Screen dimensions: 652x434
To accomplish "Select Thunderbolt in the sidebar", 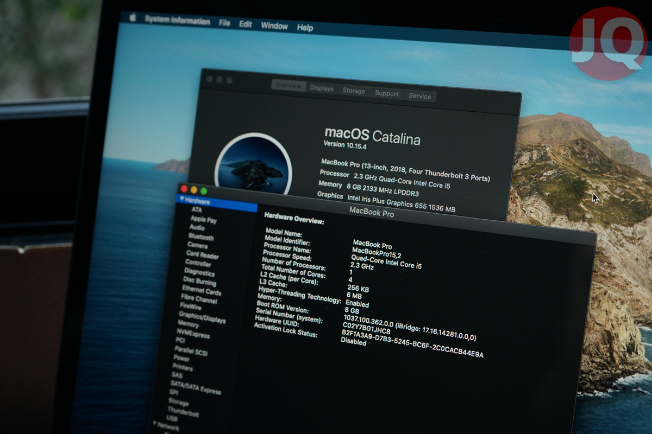I will [x=183, y=411].
